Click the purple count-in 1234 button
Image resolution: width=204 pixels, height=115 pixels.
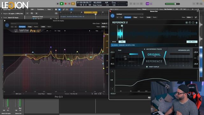point(147,4)
